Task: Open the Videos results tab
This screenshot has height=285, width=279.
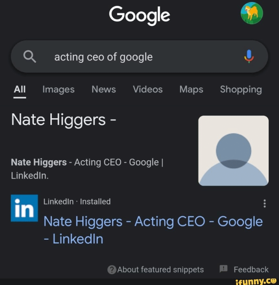Action: [x=147, y=90]
